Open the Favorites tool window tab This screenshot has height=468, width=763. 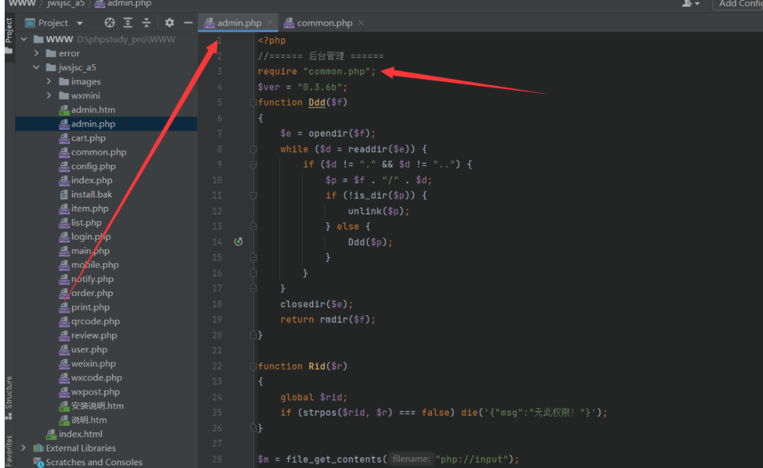tap(9, 451)
